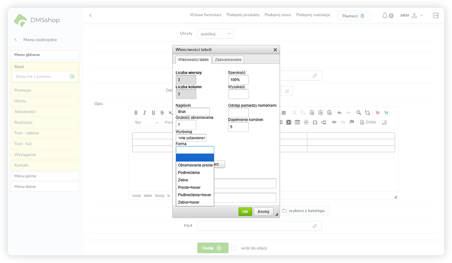The width and height of the screenshot is (452, 263).
Task: Click the Undo arrow in editor toolbar
Action: [339, 113]
